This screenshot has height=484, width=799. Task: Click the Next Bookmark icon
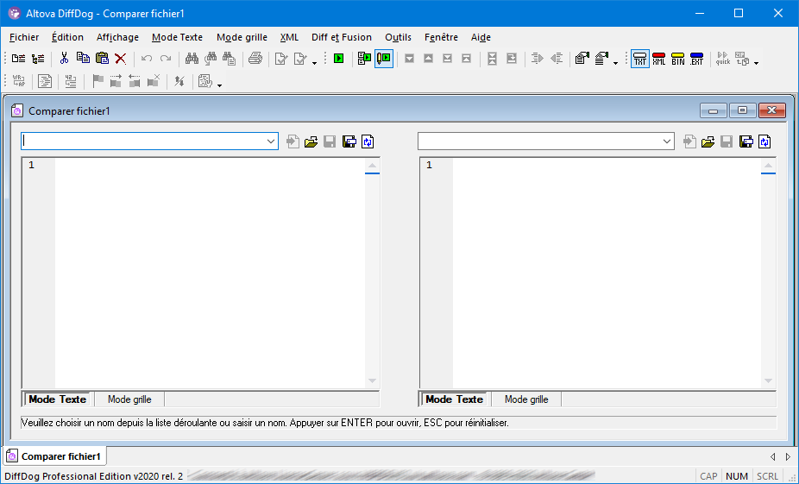point(116,81)
